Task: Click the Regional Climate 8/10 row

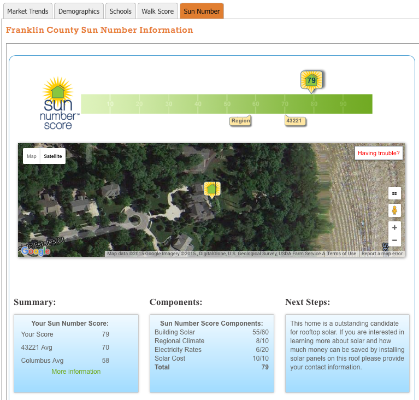Action: tap(211, 341)
